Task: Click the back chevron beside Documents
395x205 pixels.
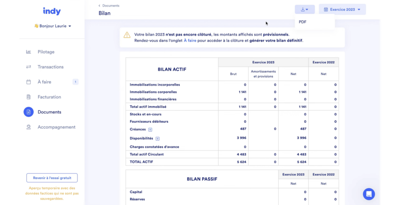Action: [99, 5]
